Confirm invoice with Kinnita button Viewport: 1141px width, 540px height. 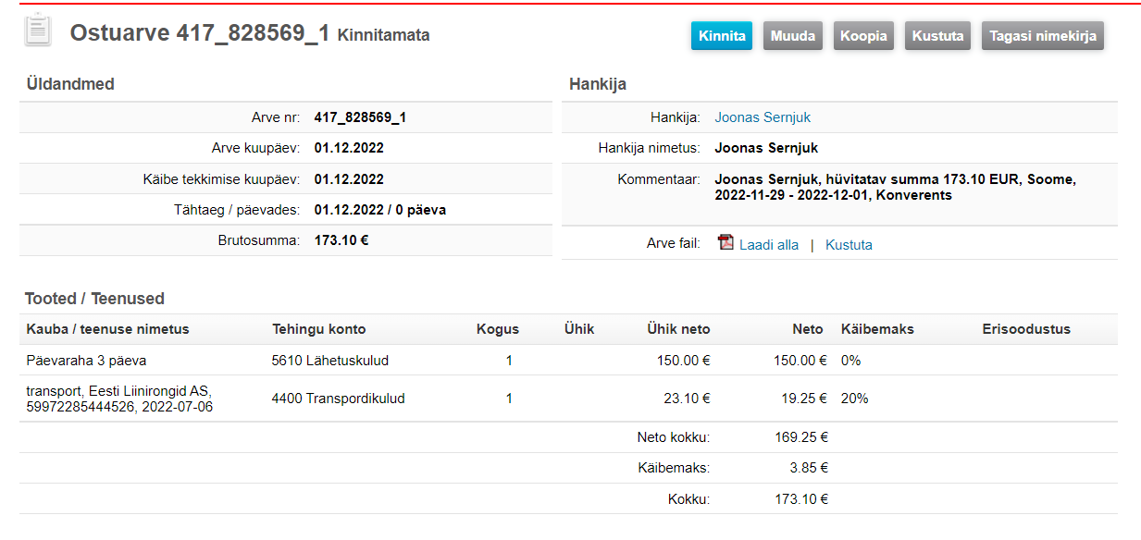point(722,36)
